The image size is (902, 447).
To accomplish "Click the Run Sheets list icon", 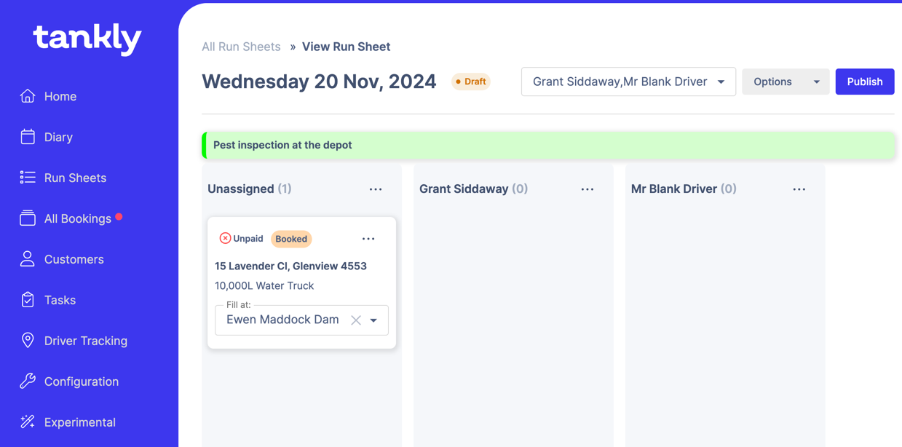I will click(28, 178).
